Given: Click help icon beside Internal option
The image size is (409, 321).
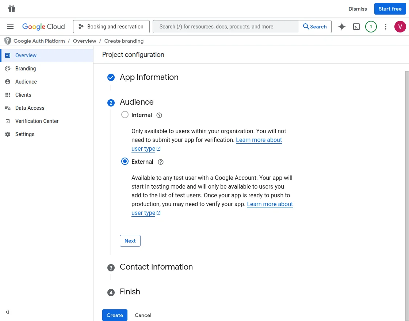Looking at the screenshot, I should click(159, 115).
